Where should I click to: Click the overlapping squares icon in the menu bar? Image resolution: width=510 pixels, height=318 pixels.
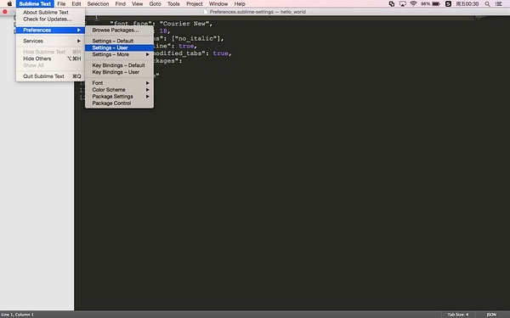(x=392, y=4)
